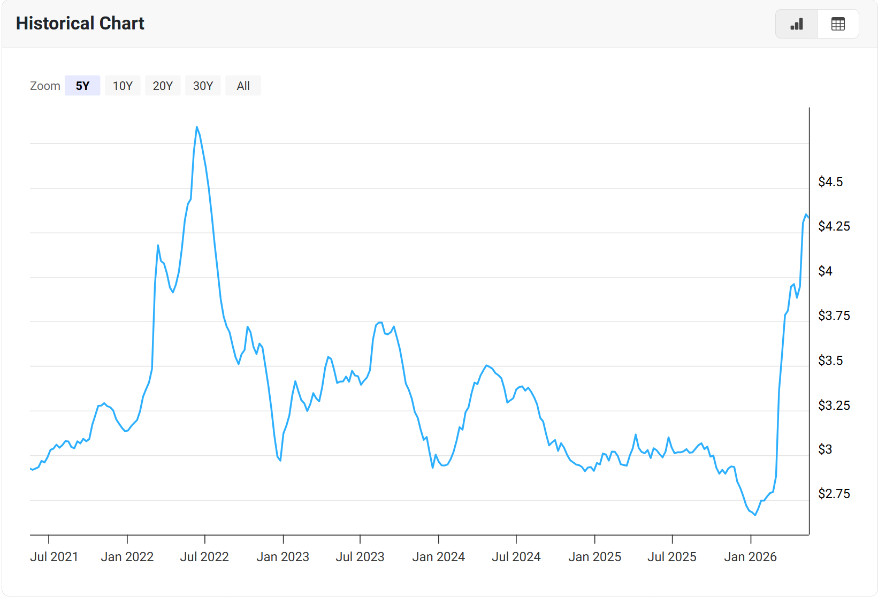This screenshot has height=597, width=878.
Task: Show the All time range
Action: (243, 86)
